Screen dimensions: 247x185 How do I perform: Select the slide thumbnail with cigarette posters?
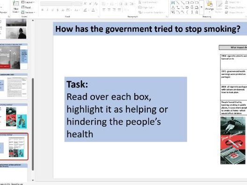point(14,117)
